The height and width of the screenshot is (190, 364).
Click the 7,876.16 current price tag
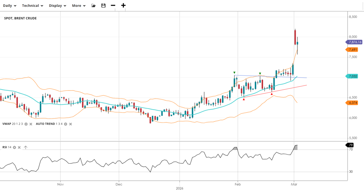click(355, 42)
